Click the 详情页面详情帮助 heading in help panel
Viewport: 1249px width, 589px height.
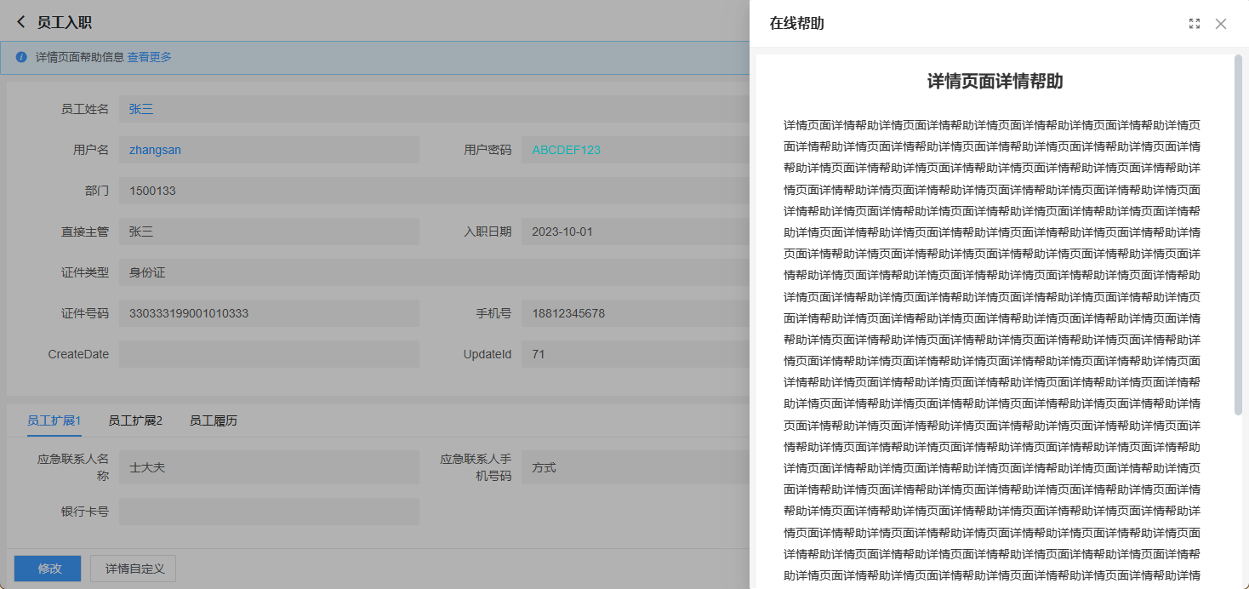(x=995, y=82)
